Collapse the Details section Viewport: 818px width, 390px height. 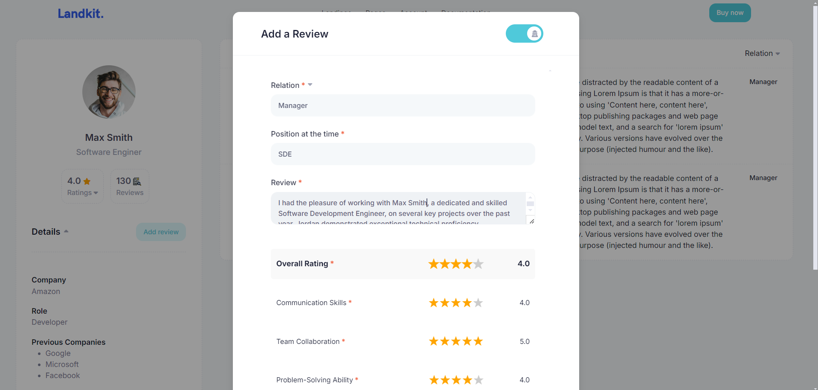(66, 231)
